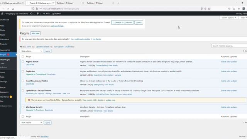Viewport: 247px width, 139px height.
Task: Click the Add New plugin button
Action: (x=36, y=33)
